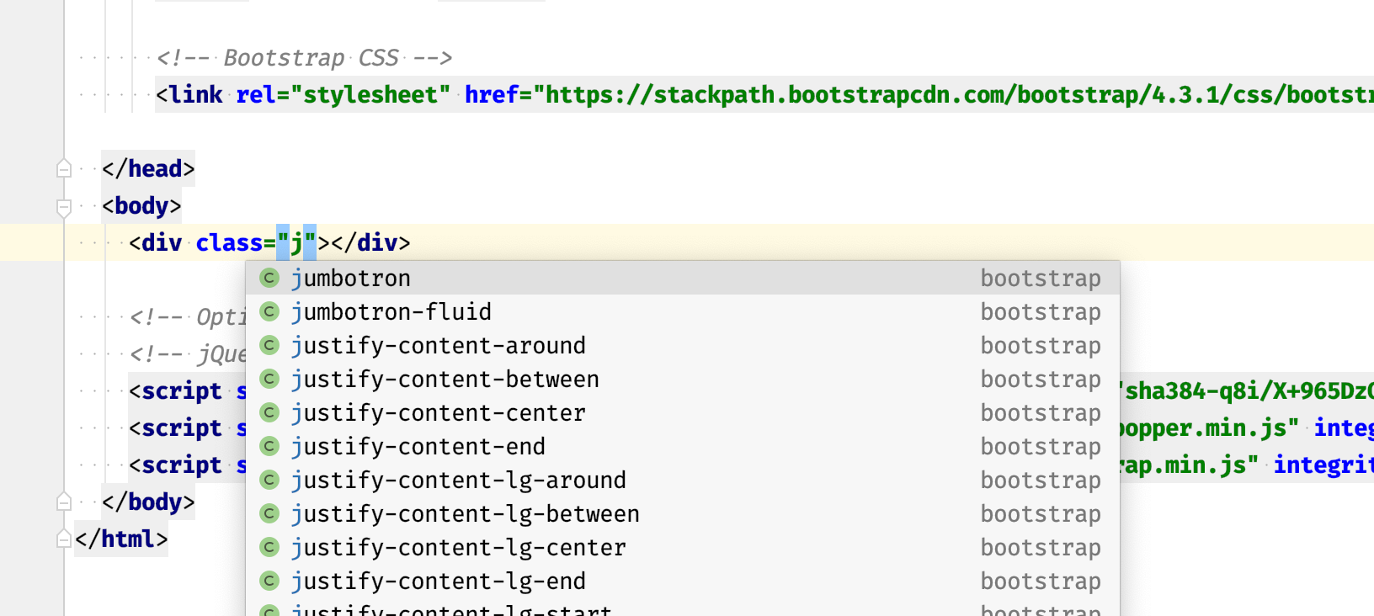Collapse the fold marker at closing head tag
Screen dimensions: 1374x616
64,168
